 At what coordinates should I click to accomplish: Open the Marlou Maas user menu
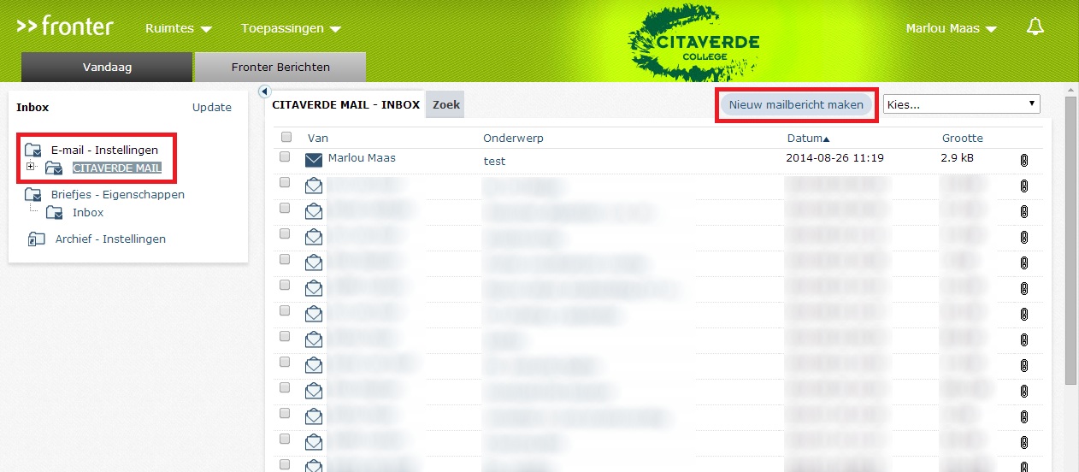[952, 28]
